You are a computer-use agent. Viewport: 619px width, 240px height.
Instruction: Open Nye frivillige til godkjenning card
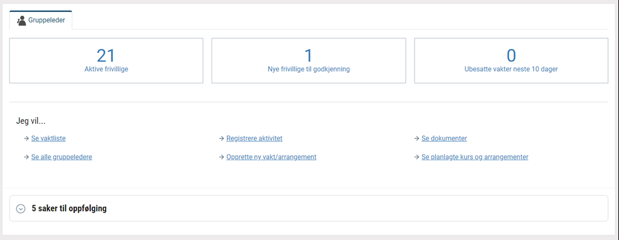pos(309,60)
